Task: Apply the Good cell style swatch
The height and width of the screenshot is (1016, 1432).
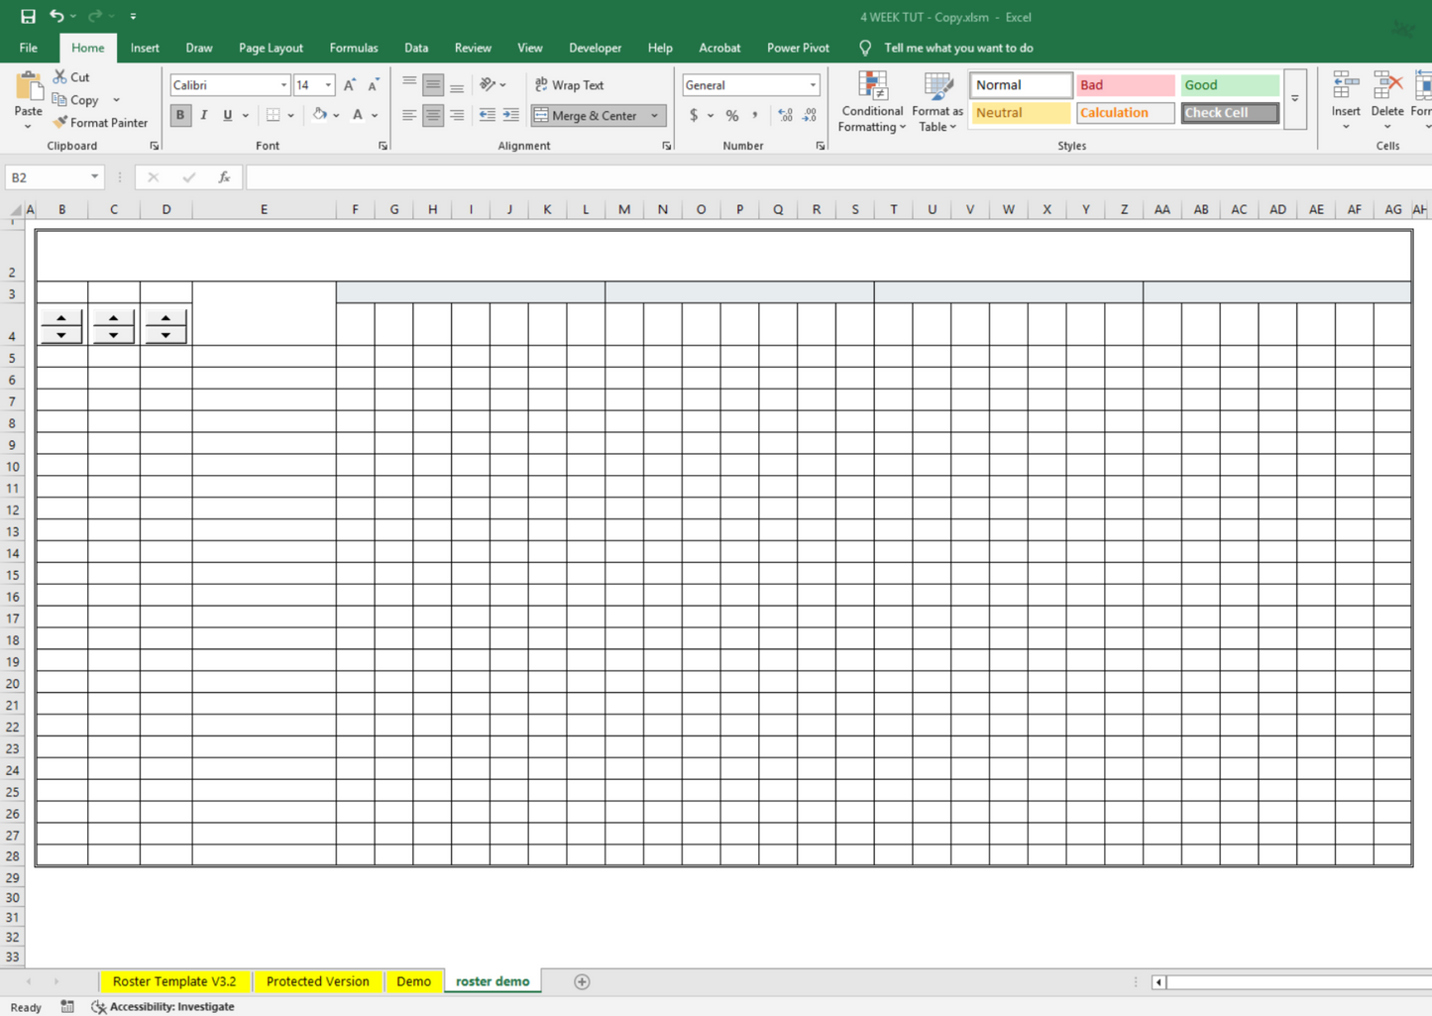Action: coord(1229,85)
